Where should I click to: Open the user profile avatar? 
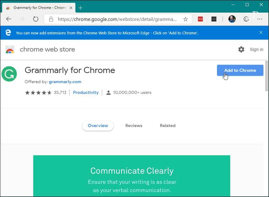click(x=232, y=19)
